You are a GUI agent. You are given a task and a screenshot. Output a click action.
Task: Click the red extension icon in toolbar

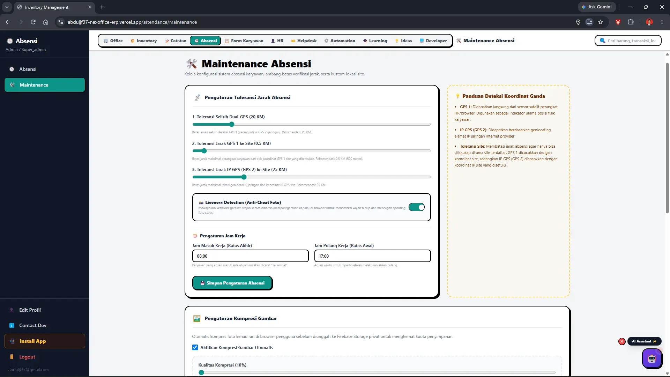[618, 22]
